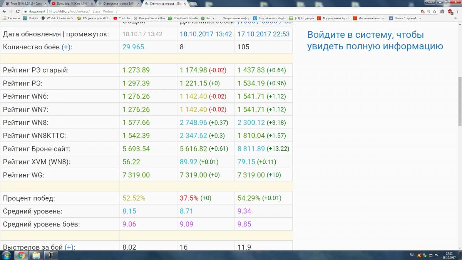Click the Войдите в систему login link
Screen dimensions: 462x260
click(x=375, y=40)
